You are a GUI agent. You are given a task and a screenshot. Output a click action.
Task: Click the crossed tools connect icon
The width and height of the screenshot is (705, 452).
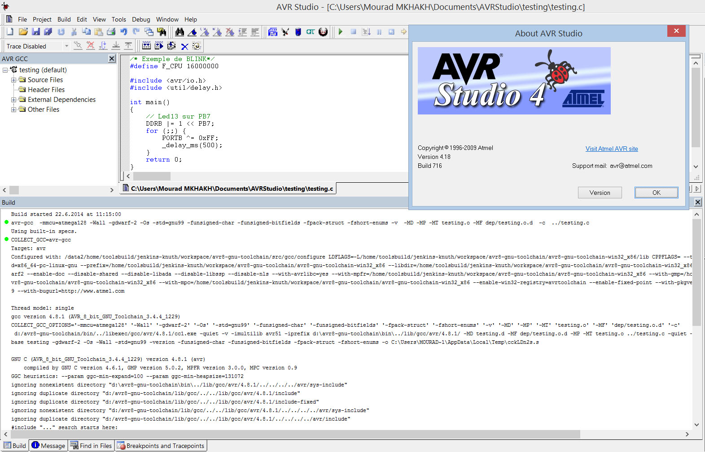click(285, 32)
